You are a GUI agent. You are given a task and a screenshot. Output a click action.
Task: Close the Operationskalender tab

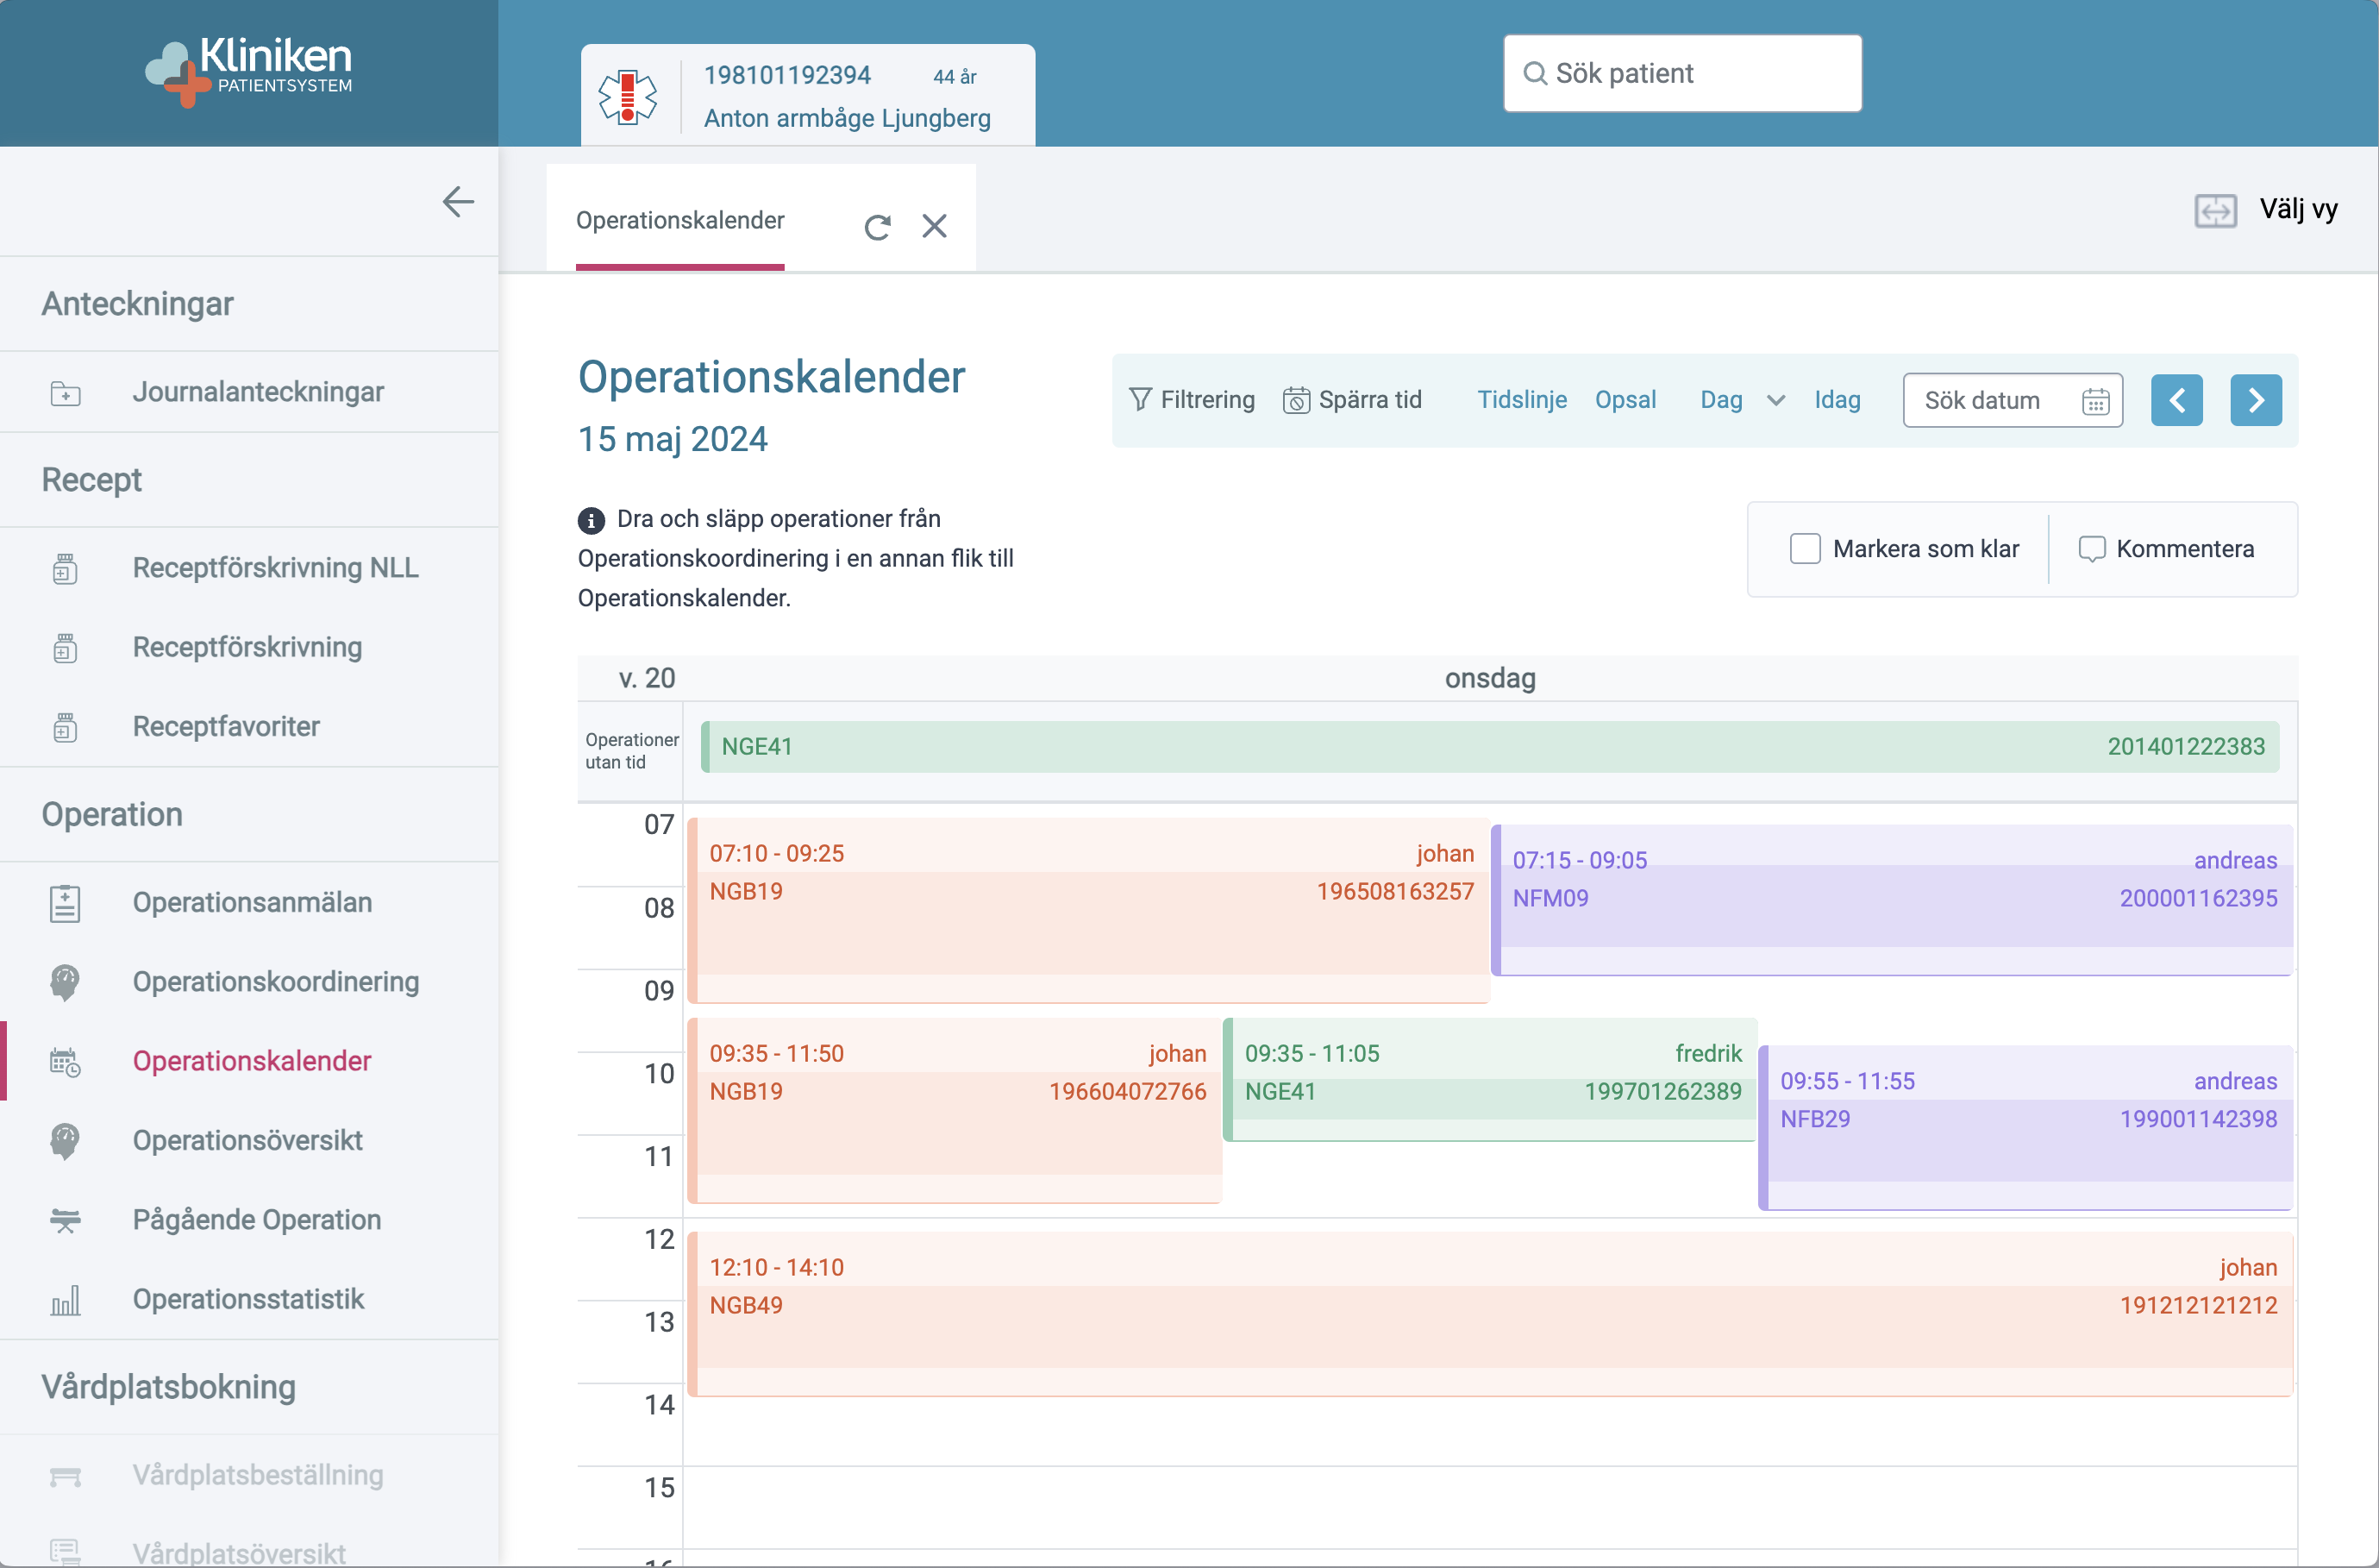coord(935,226)
